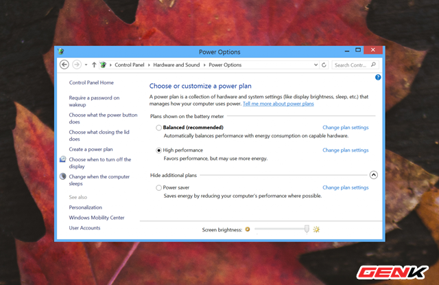This screenshot has width=439, height=285.
Task: Click the monitor icon beside turn off display
Action: point(62,159)
